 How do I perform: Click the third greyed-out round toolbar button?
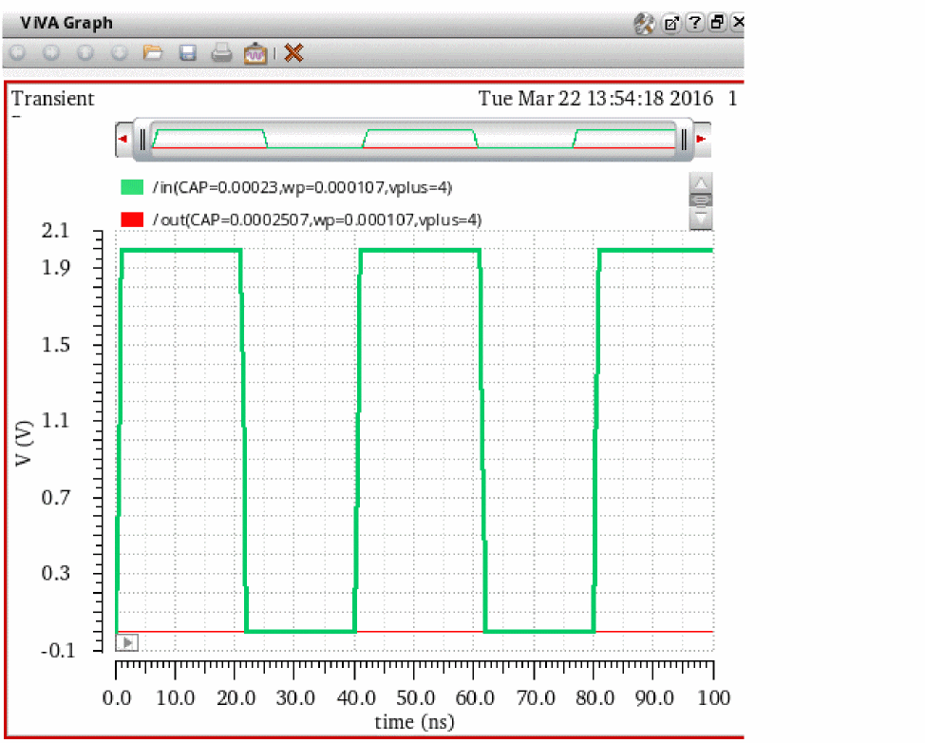85,53
